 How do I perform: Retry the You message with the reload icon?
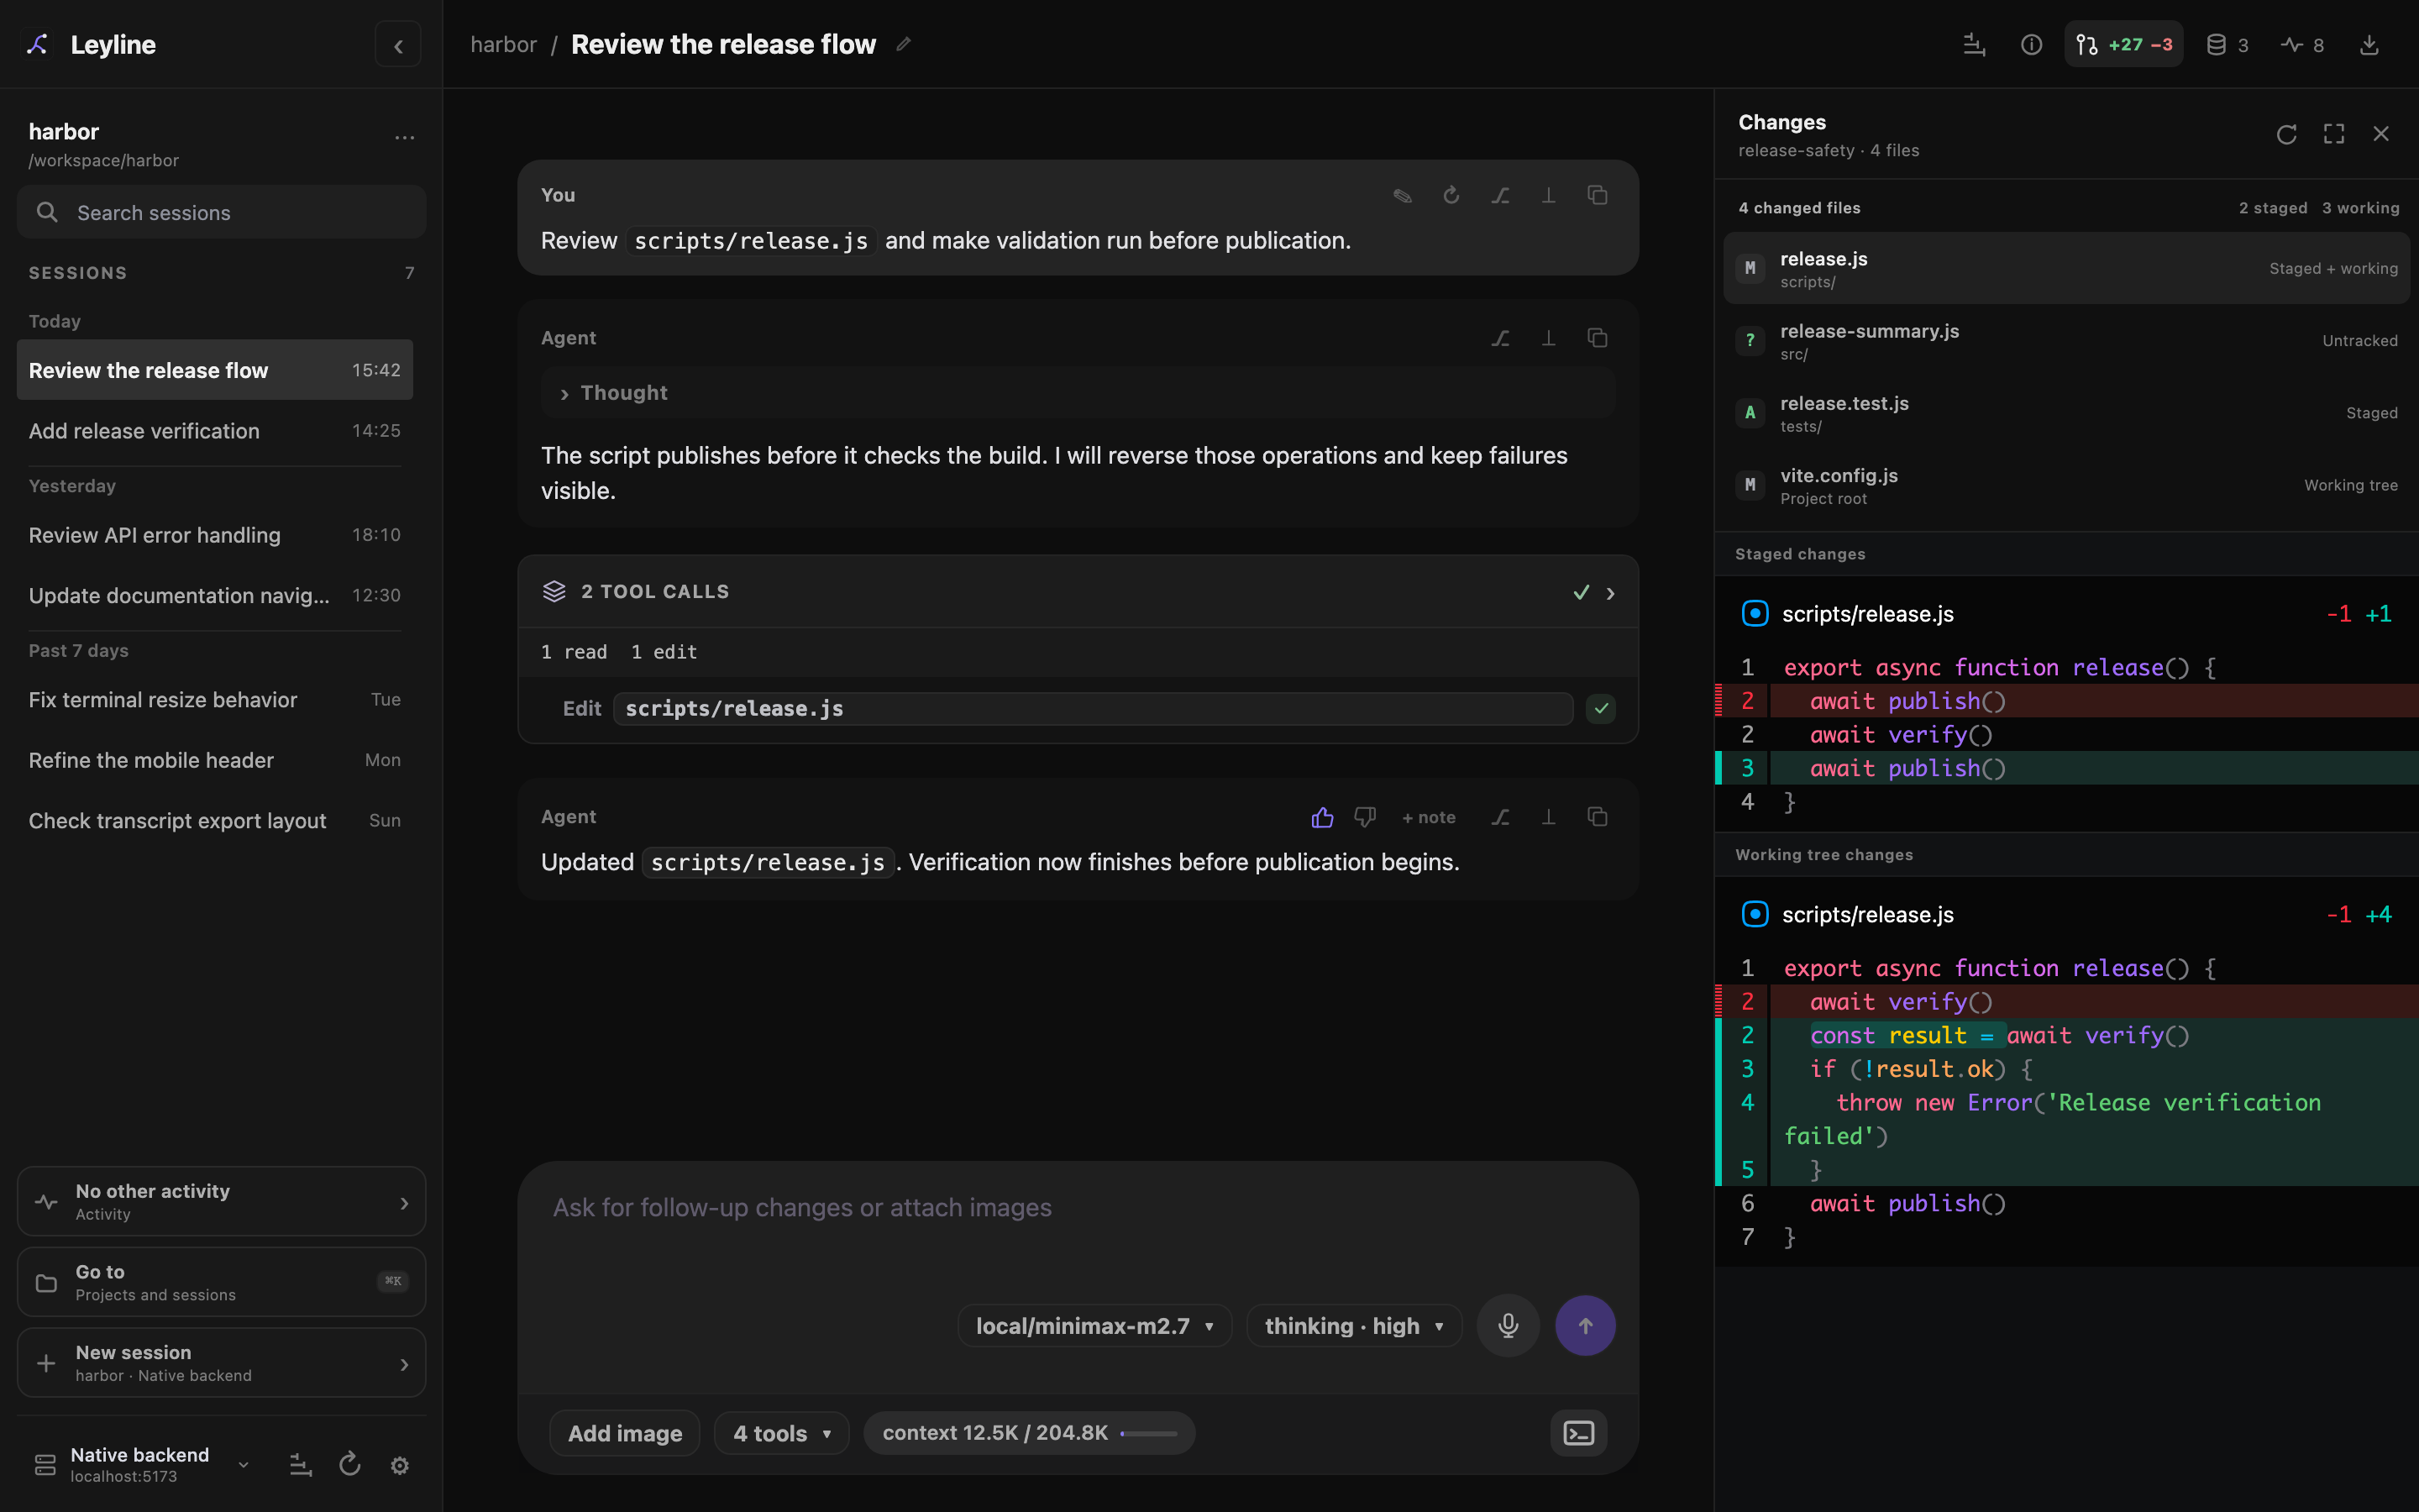click(x=1451, y=196)
